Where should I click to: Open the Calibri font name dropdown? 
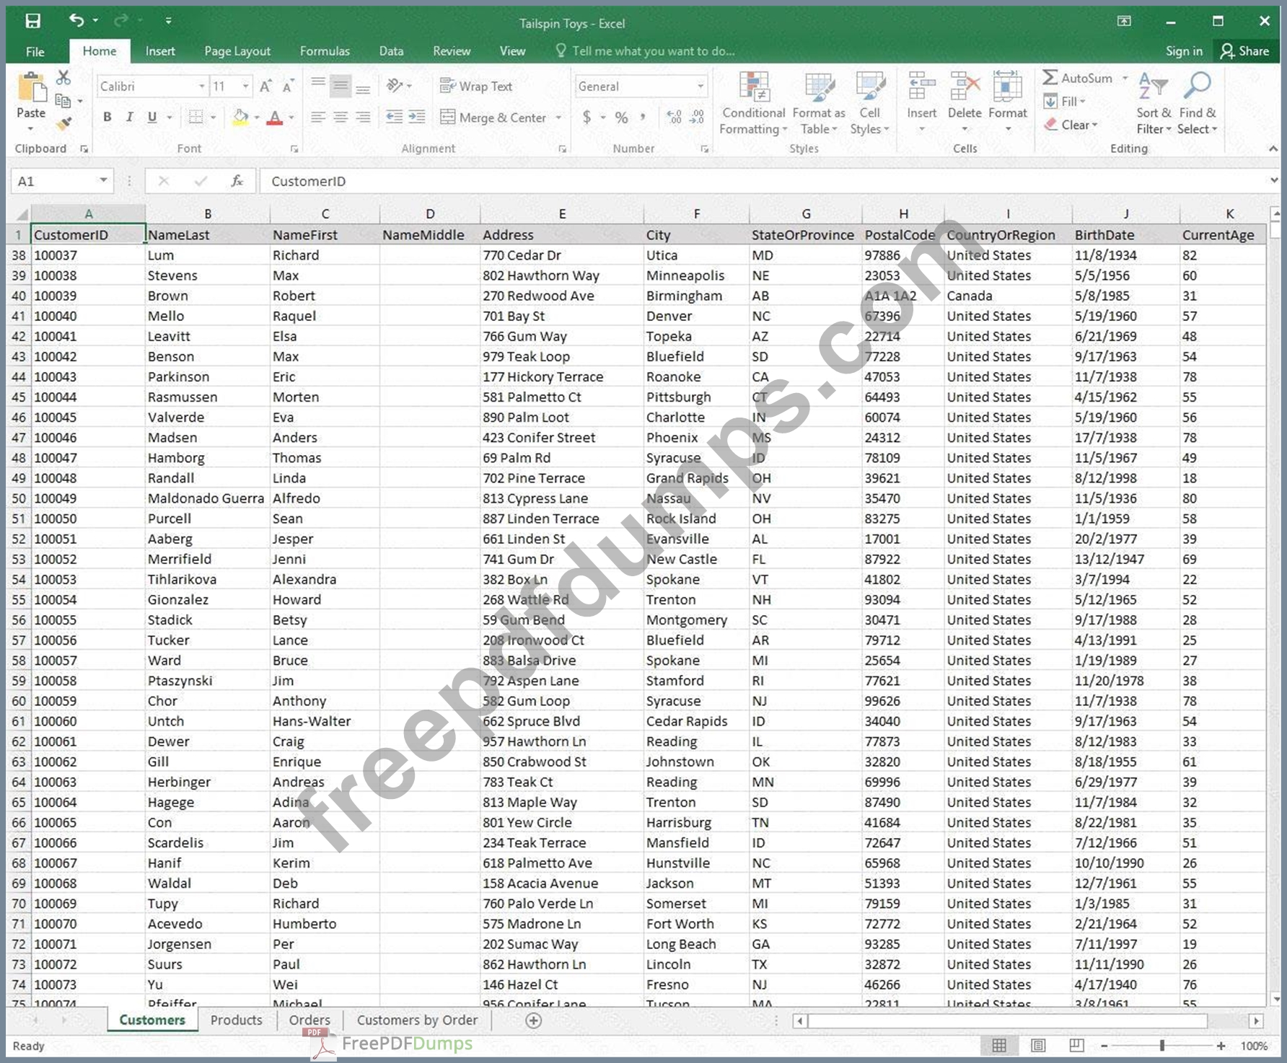click(x=202, y=87)
